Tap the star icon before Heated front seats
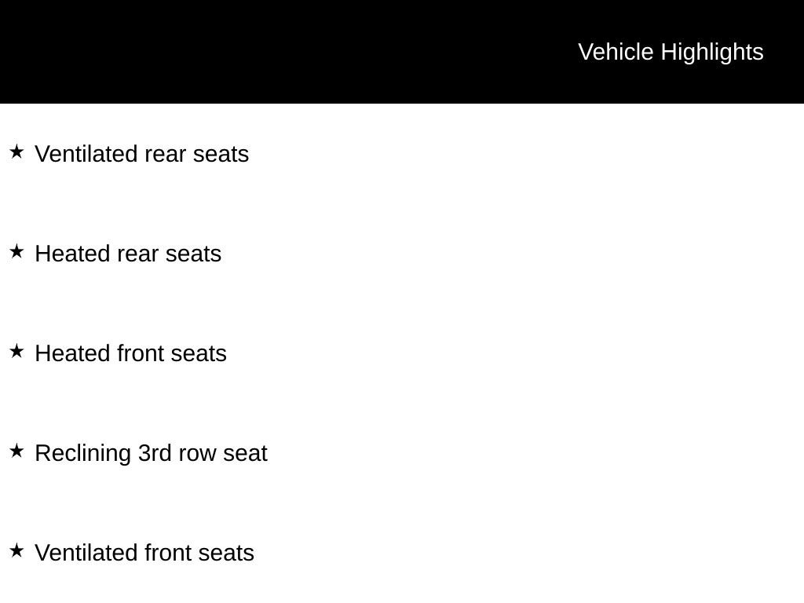Viewport: 804px width, 603px height. (x=16, y=351)
